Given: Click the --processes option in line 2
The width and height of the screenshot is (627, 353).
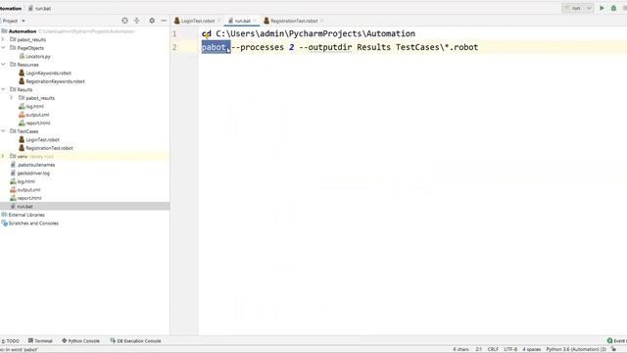Looking at the screenshot, I should [x=258, y=47].
